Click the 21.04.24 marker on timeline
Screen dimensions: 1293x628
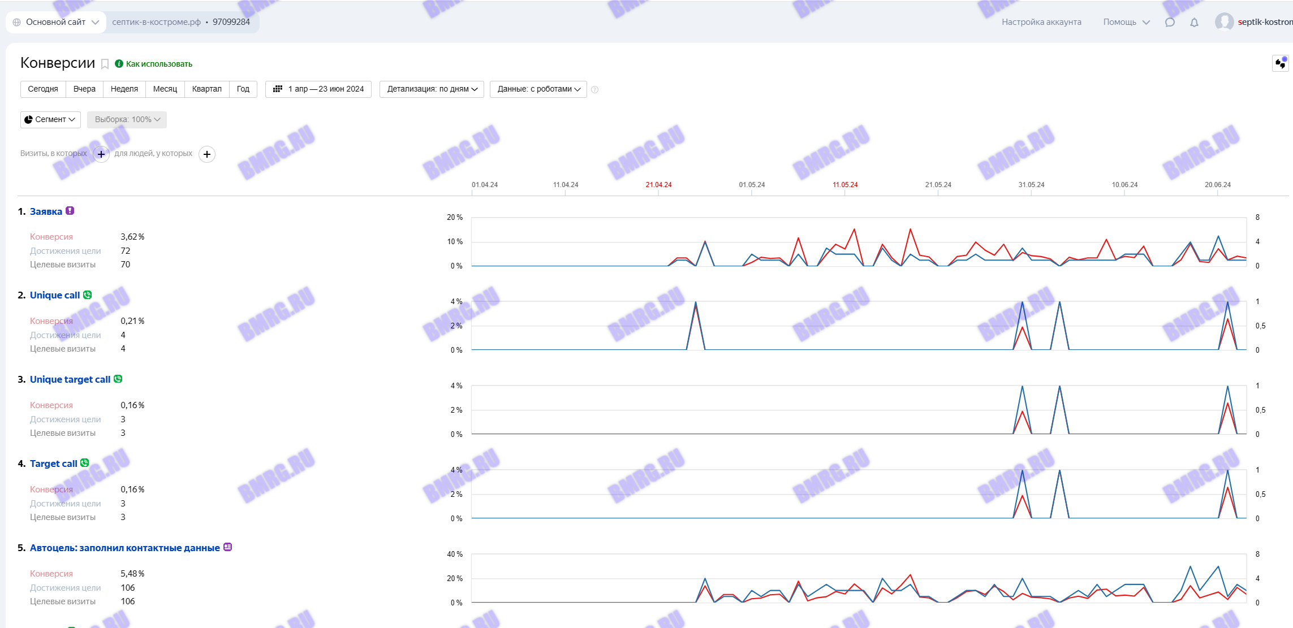click(658, 185)
